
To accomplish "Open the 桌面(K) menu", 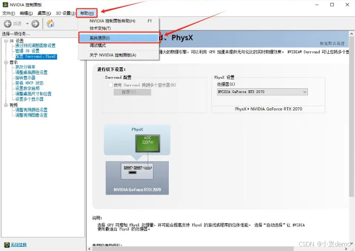I will pos(44,13).
